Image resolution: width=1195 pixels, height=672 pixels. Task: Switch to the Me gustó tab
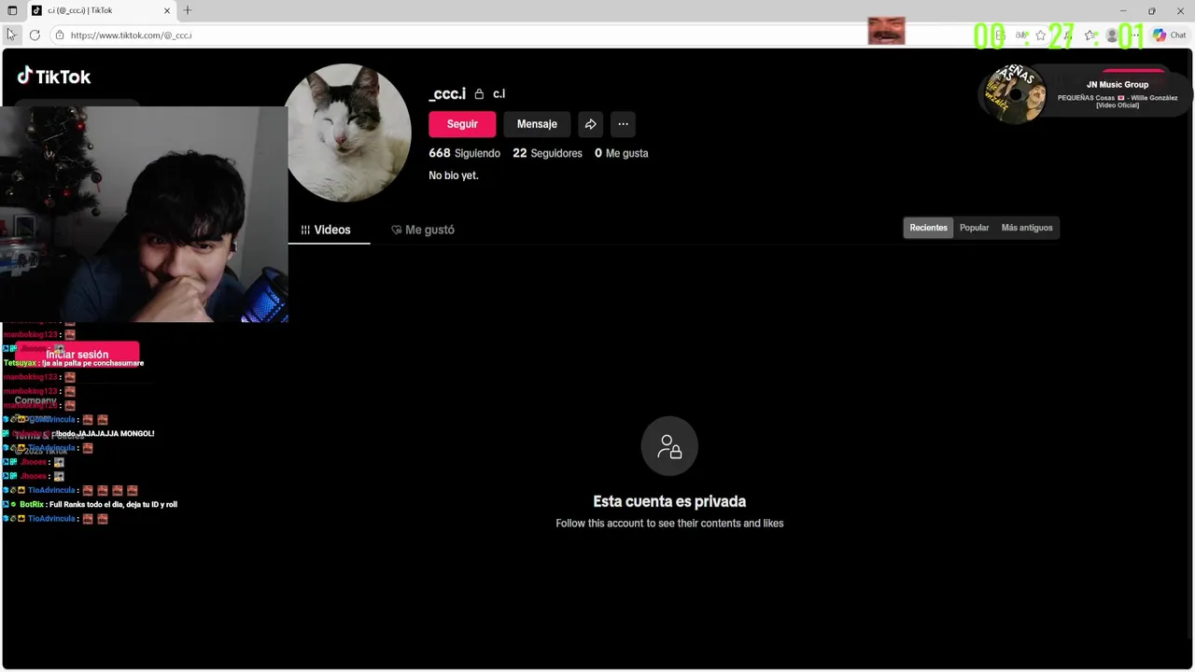tap(423, 230)
